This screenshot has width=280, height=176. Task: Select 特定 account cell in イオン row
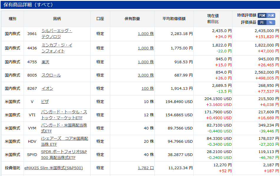point(100,88)
